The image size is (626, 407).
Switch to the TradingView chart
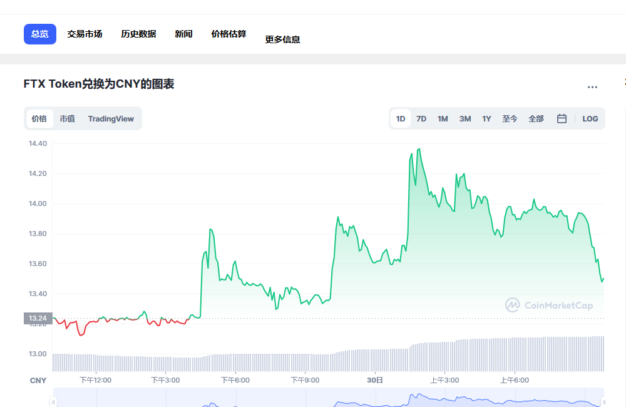[111, 118]
